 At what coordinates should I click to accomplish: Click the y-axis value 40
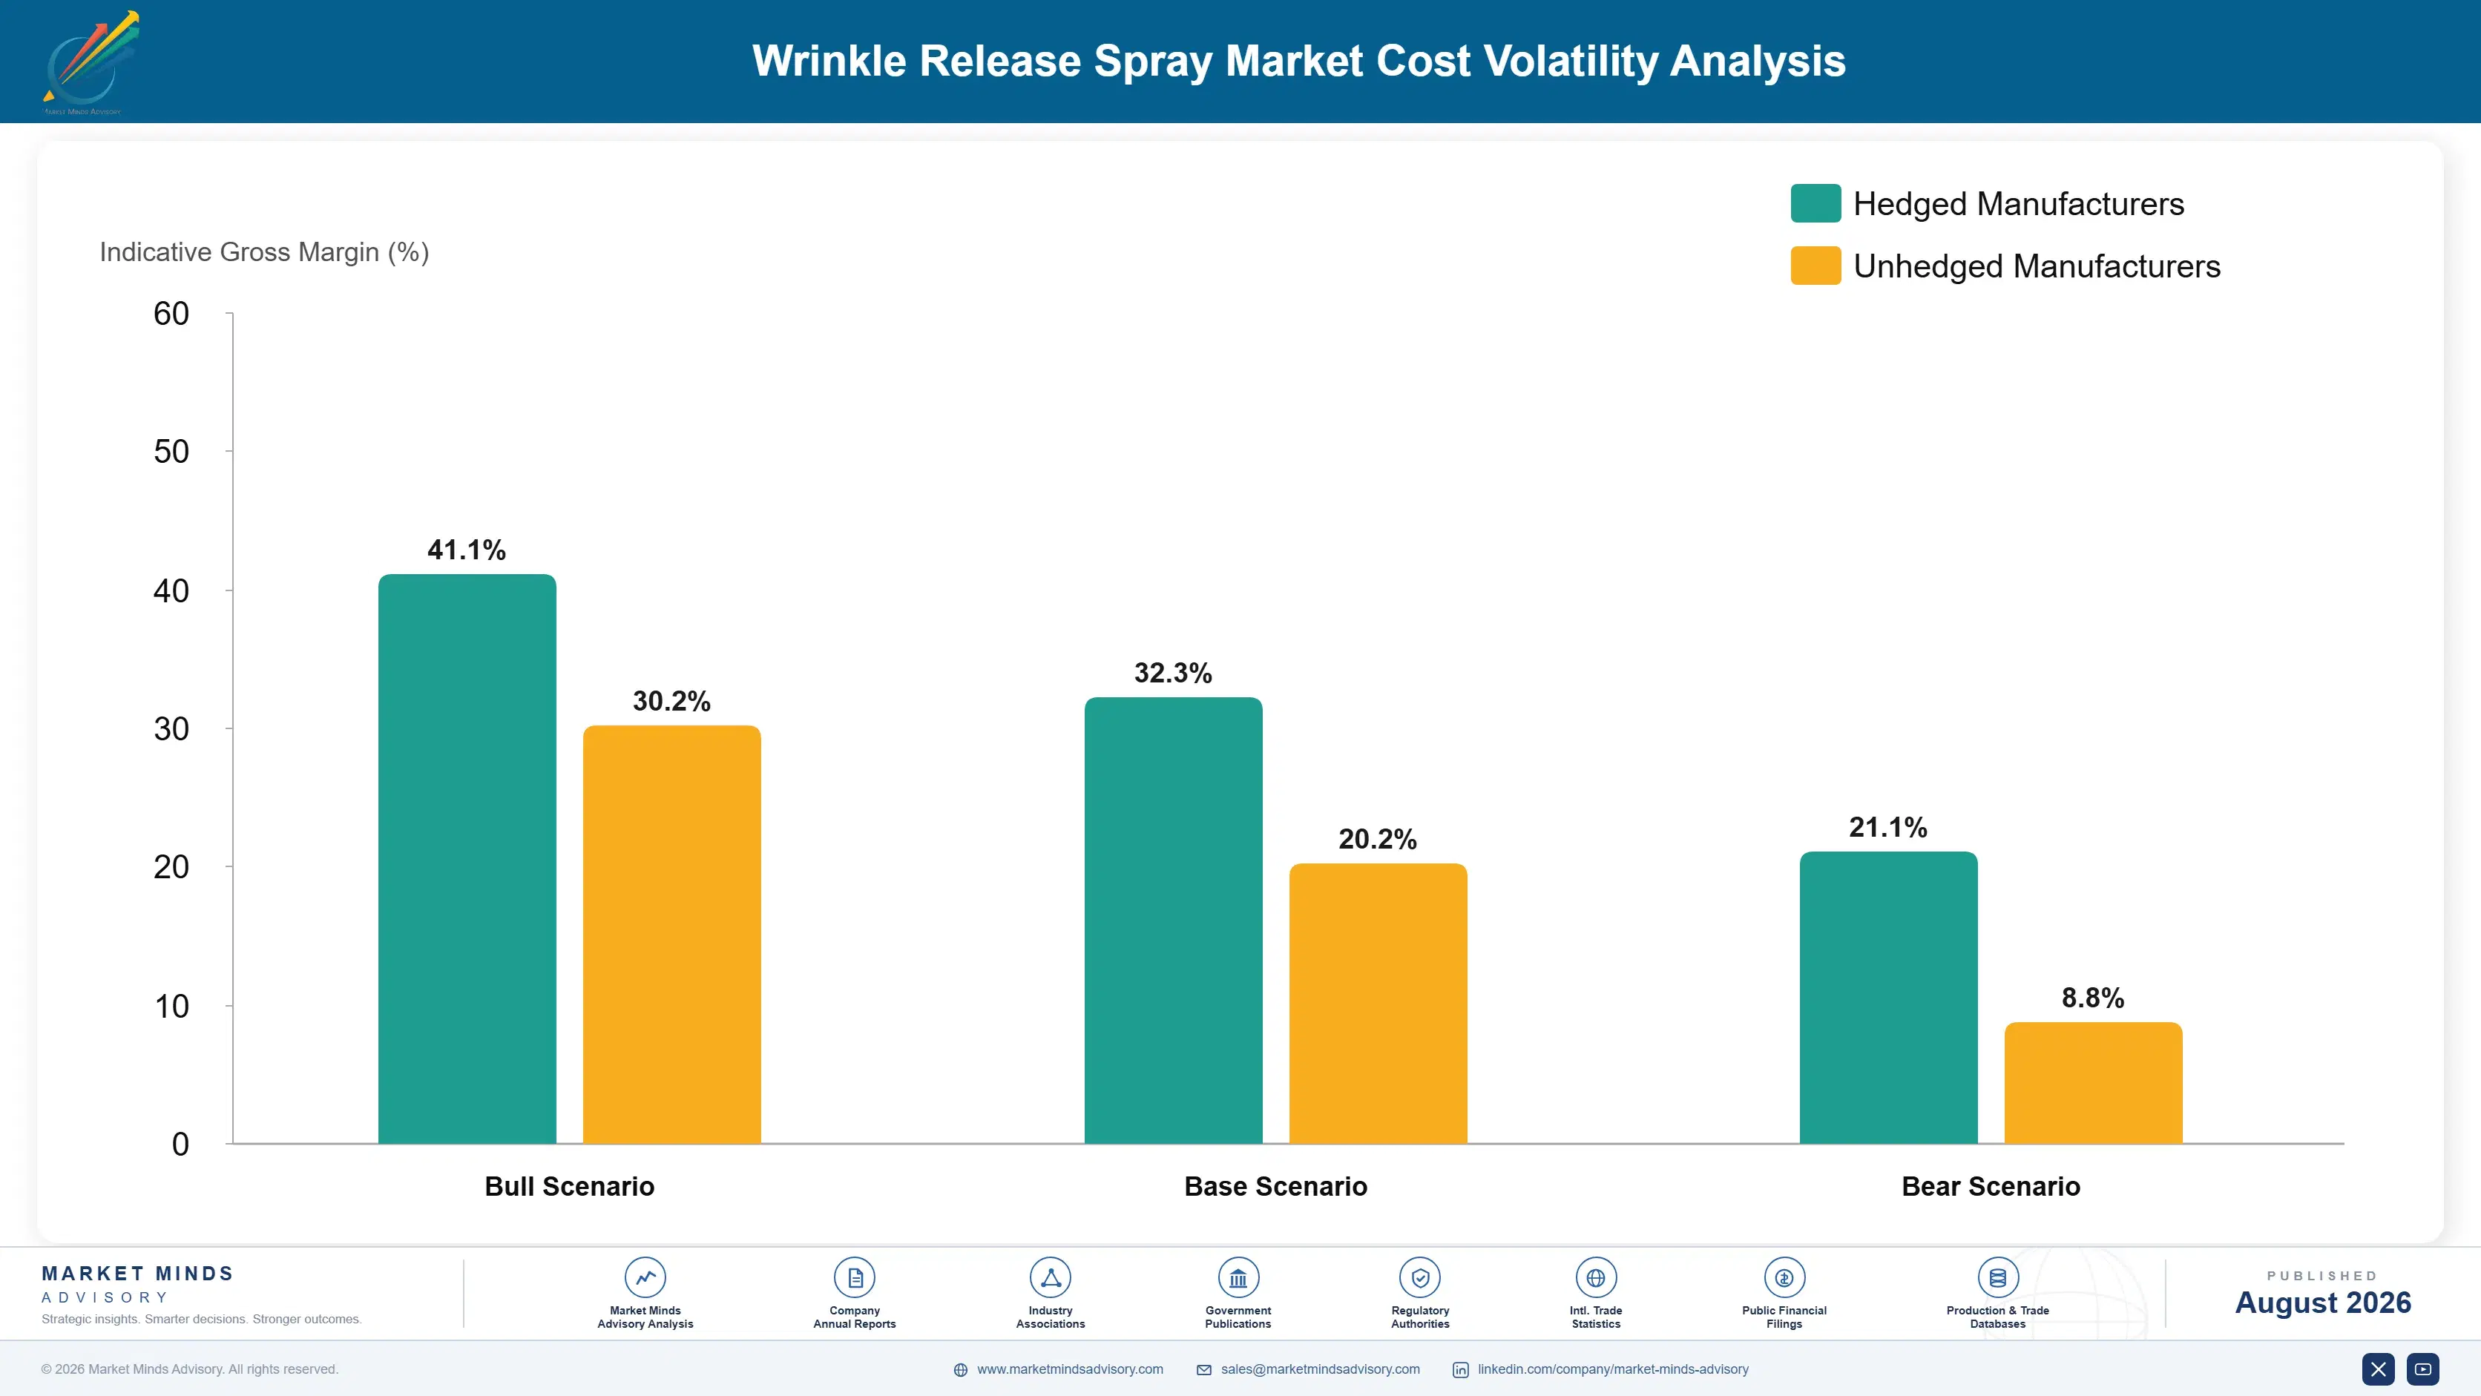coord(171,590)
